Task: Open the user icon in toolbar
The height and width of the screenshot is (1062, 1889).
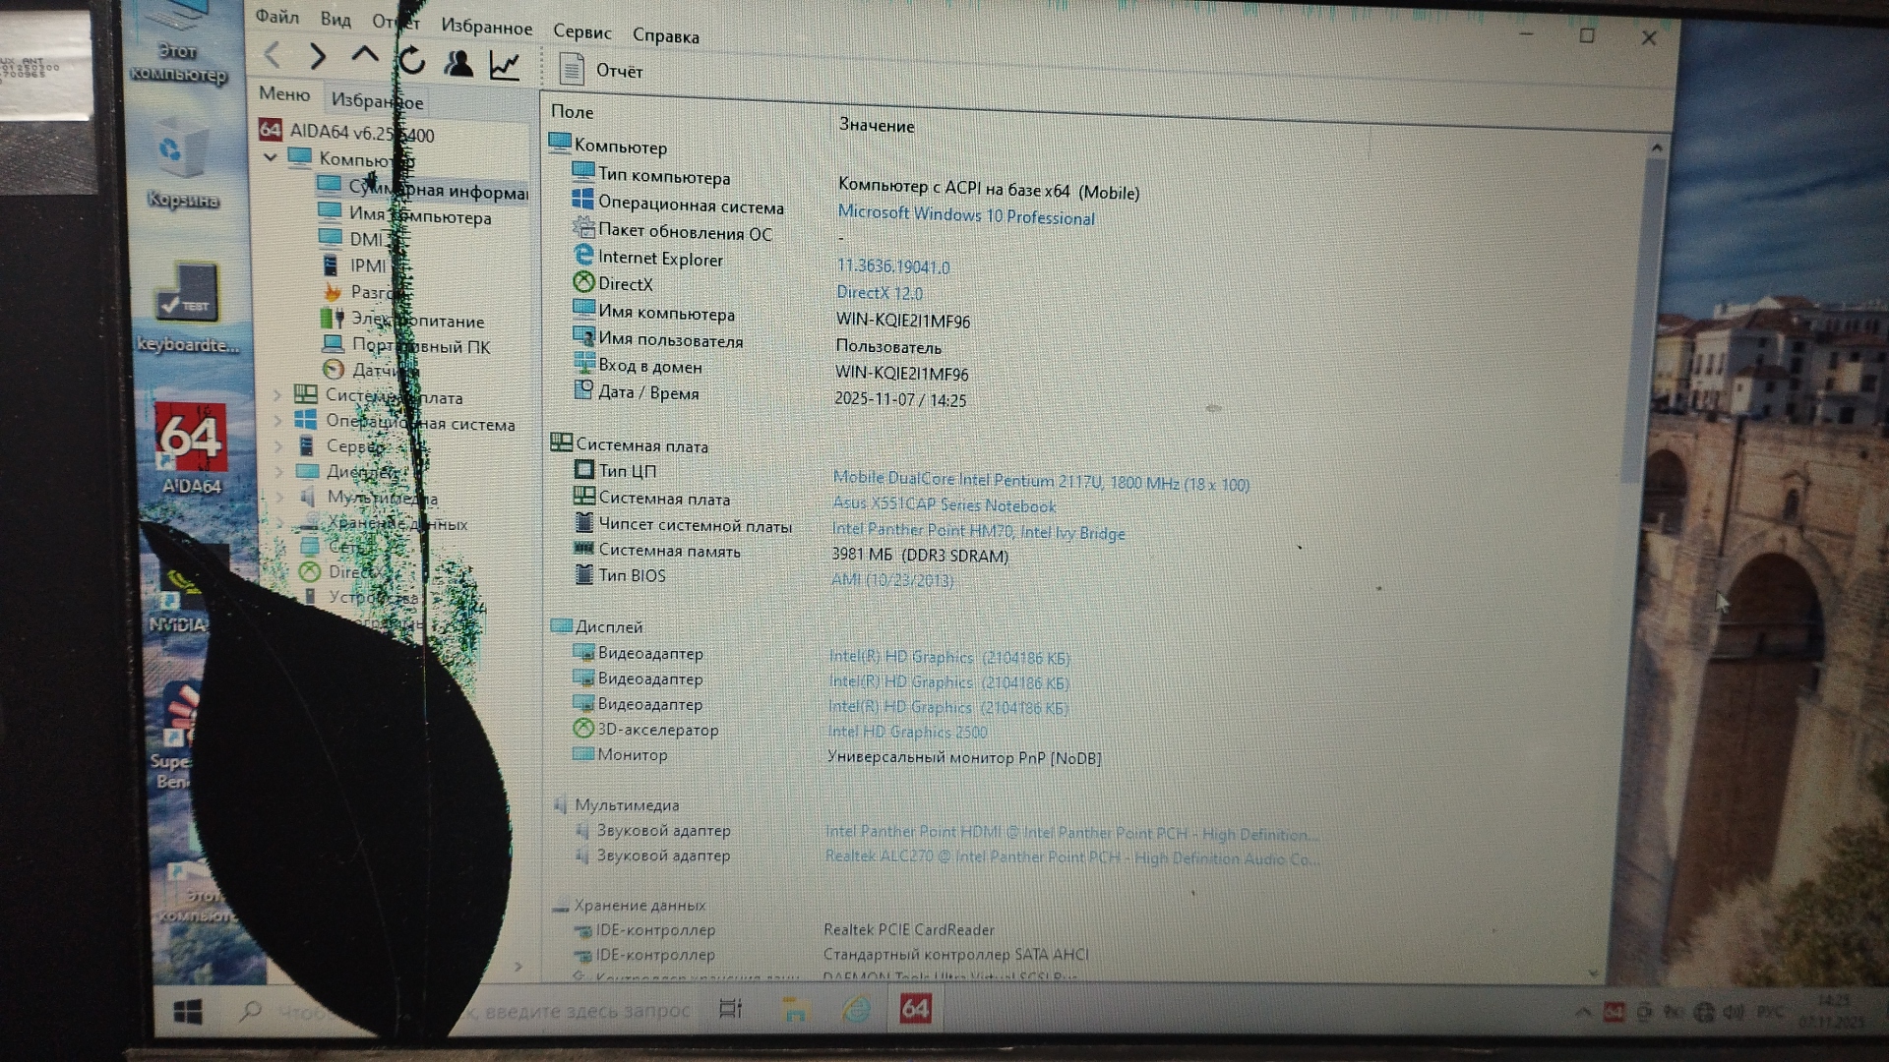Action: 458,64
